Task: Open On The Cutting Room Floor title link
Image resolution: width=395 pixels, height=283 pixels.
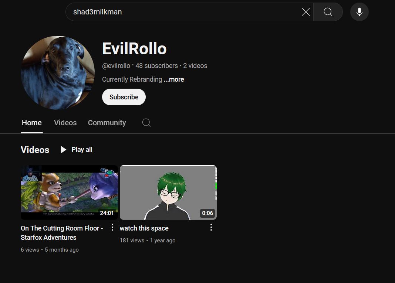Action: [x=62, y=233]
